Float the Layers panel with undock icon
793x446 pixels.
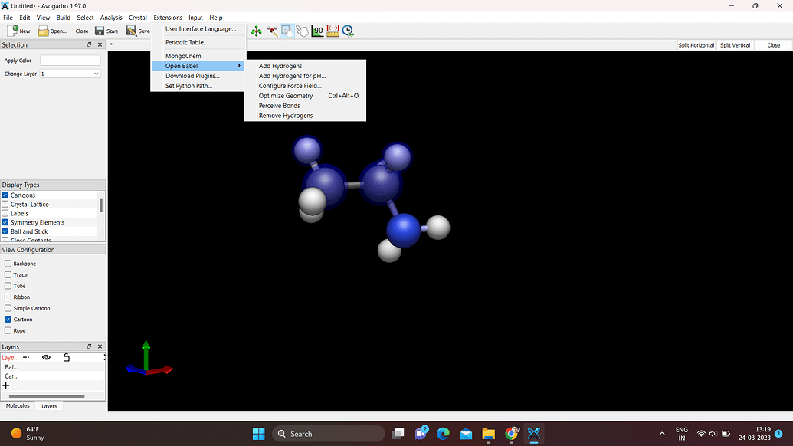89,346
